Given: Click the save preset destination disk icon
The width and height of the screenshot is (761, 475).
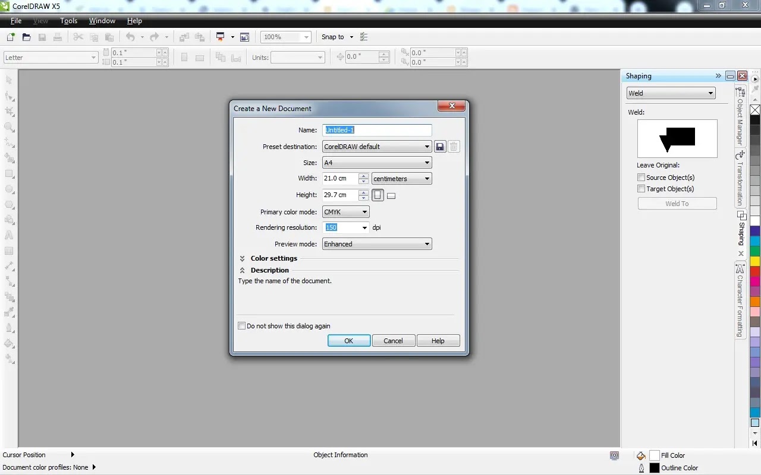Looking at the screenshot, I should tap(440, 147).
